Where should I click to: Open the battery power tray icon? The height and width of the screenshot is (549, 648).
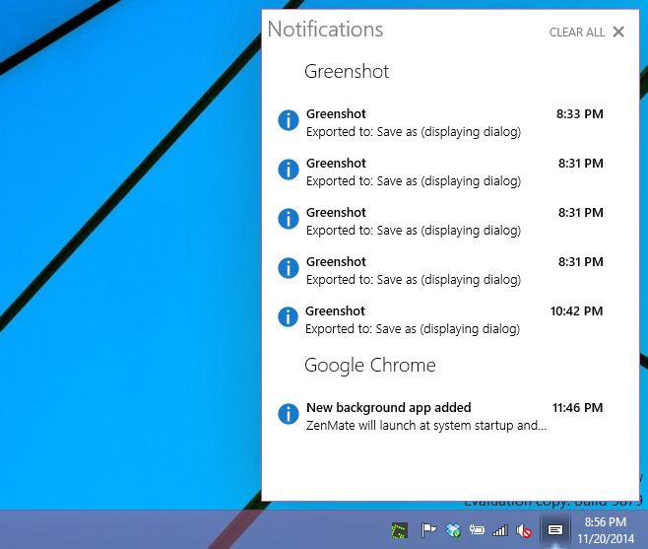477,530
